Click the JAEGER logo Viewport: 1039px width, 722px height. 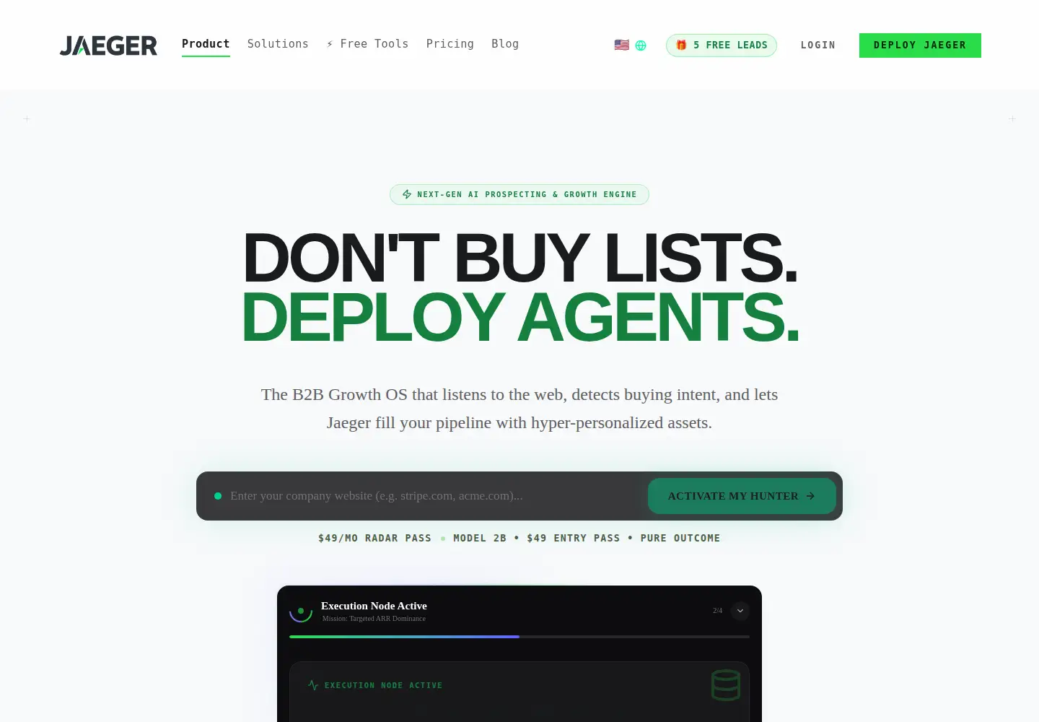(108, 45)
